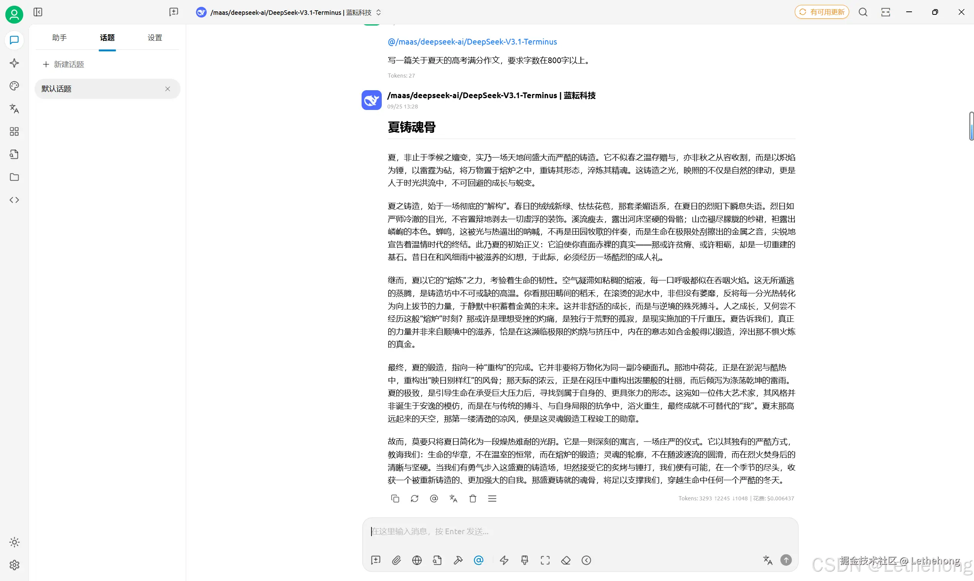Open the Paintings palette in the sidebar
This screenshot has height=581, width=974.
(14, 86)
